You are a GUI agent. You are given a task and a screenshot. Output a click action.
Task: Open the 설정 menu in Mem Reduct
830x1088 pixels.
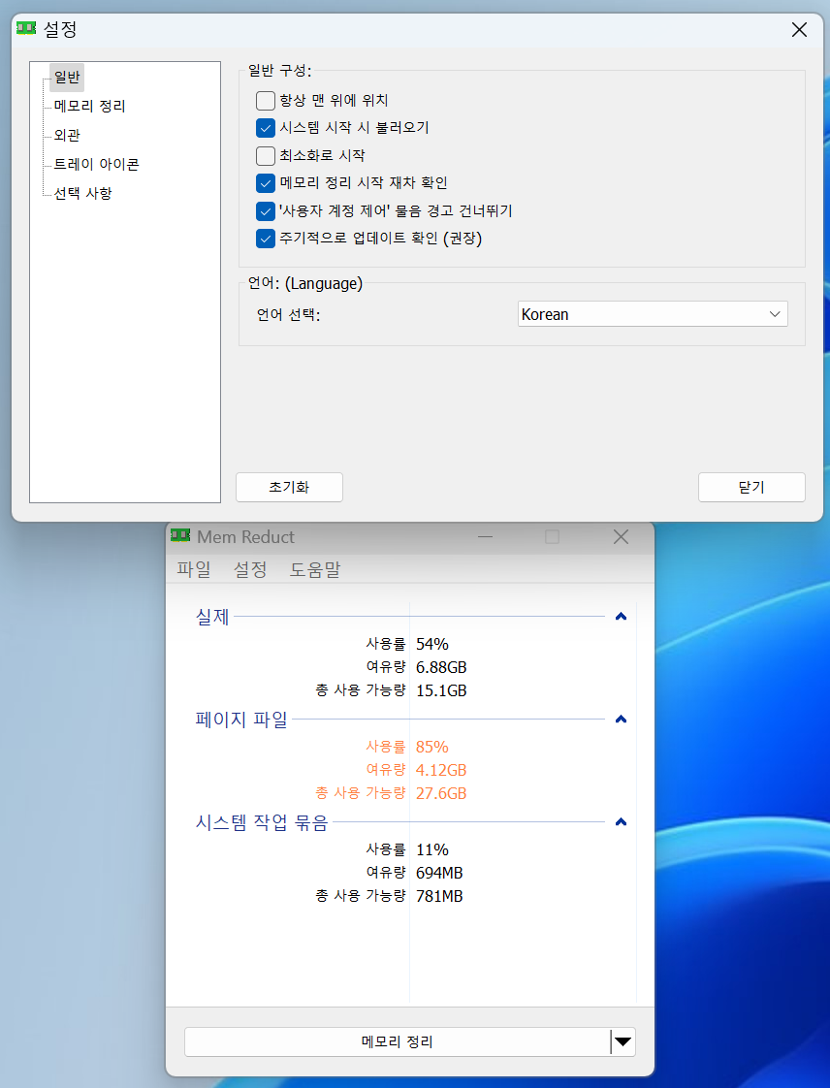250,569
